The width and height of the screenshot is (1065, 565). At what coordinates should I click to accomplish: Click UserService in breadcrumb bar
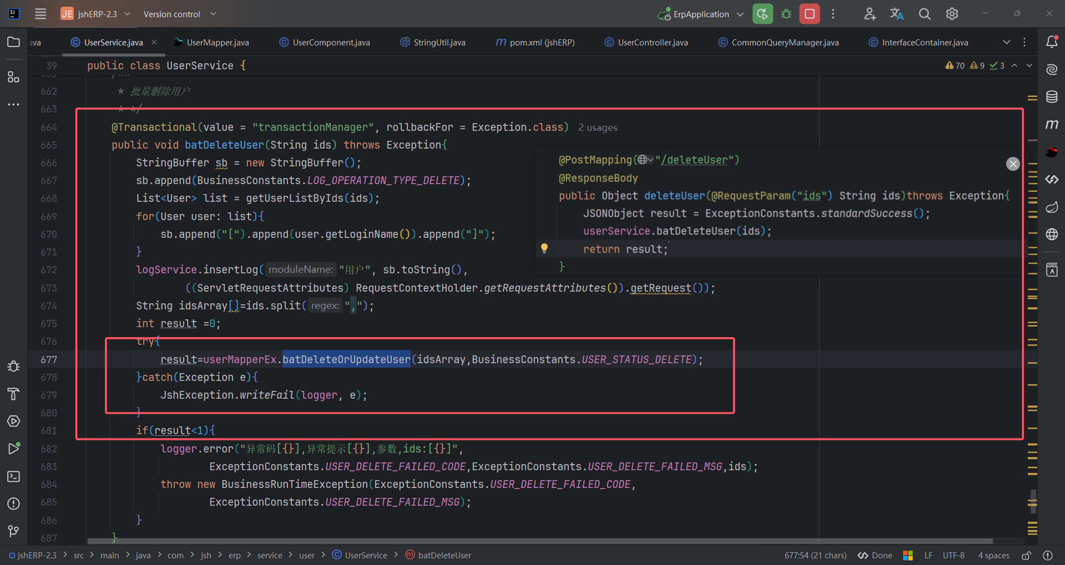pos(360,555)
